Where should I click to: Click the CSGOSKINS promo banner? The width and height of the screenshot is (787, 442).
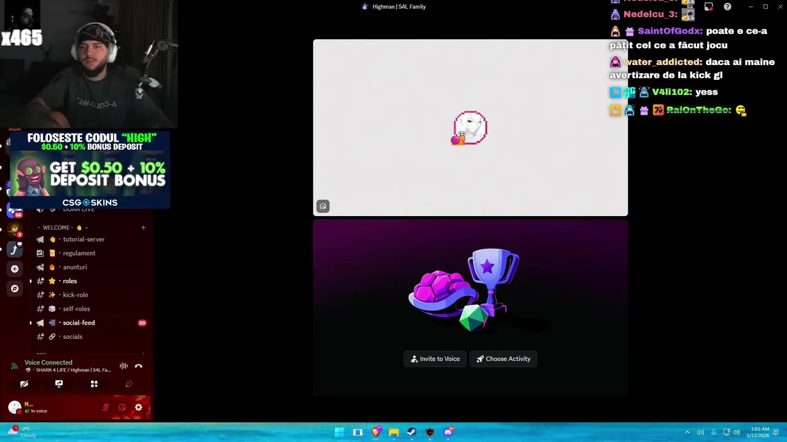[89, 170]
